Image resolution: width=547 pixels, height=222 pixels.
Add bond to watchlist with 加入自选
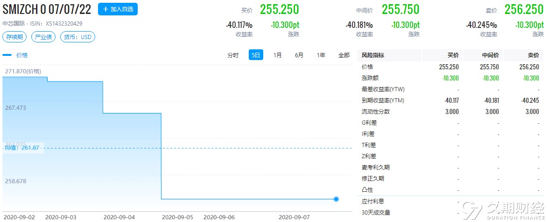coord(118,9)
